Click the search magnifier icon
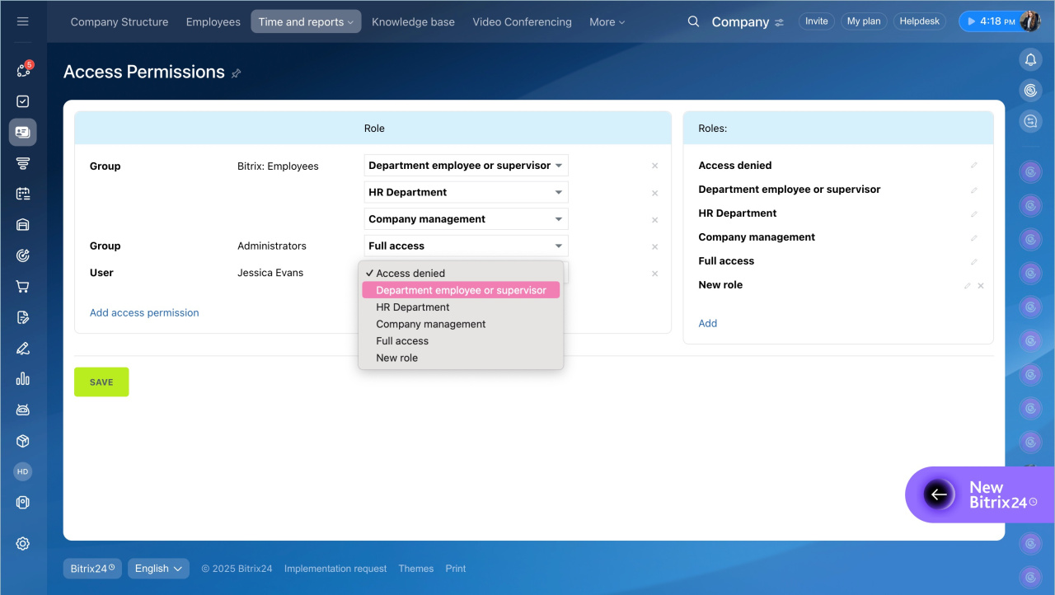This screenshot has height=595, width=1055. pyautogui.click(x=693, y=21)
